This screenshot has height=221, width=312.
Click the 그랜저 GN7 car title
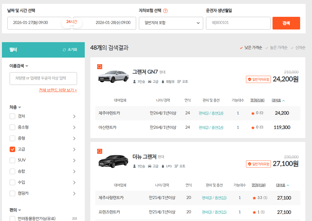pyautogui.click(x=145, y=72)
